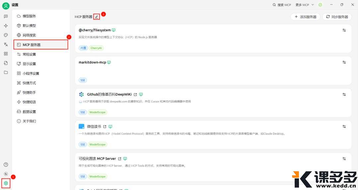Click ModelScope tag on 微信读书 card
358x190 pixels.
(x=97, y=144)
